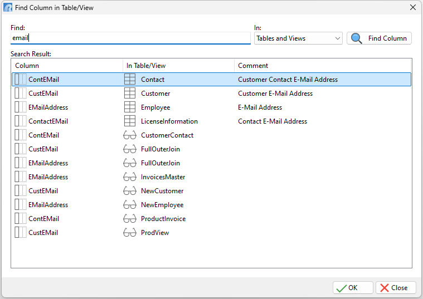The height and width of the screenshot is (299, 423).
Task: Click the view glasses icon beside NewCustomer
Action: (129, 191)
